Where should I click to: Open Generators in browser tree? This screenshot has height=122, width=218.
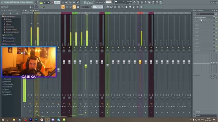coord(10,27)
